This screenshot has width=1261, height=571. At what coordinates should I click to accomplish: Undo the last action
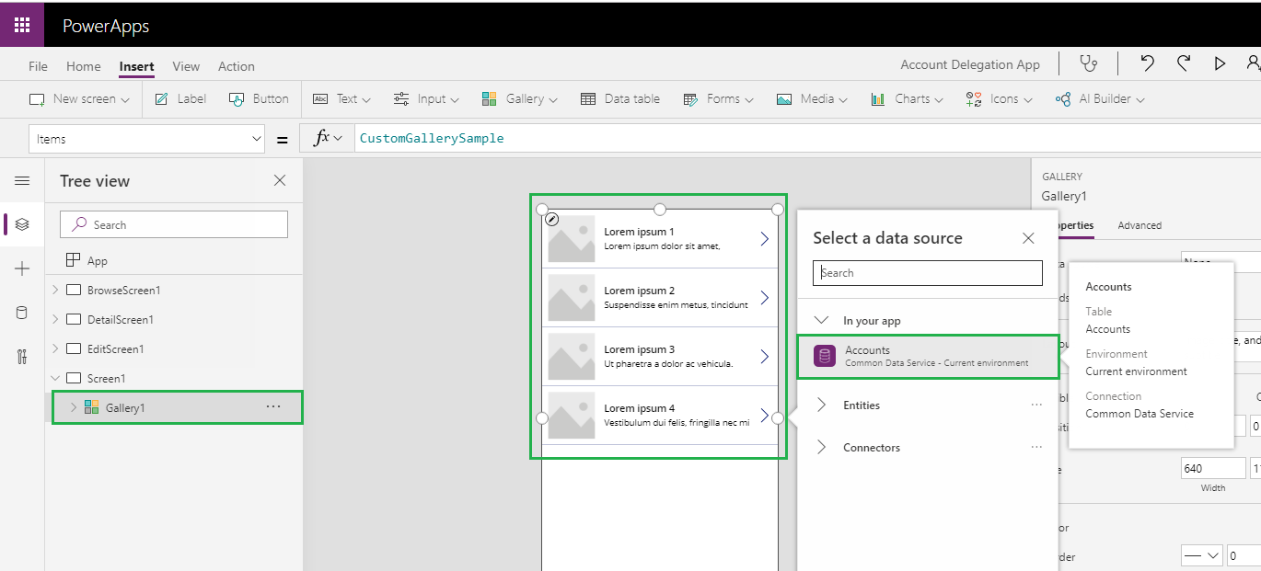click(x=1147, y=63)
